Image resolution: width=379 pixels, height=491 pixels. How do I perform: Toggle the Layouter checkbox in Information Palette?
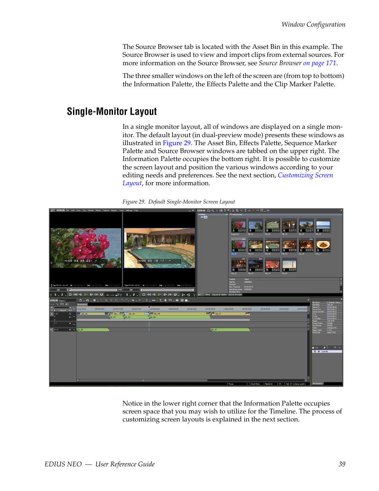click(x=315, y=351)
